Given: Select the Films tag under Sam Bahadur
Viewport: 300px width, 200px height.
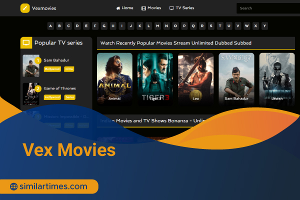Looking at the screenshot, I should 69,69.
